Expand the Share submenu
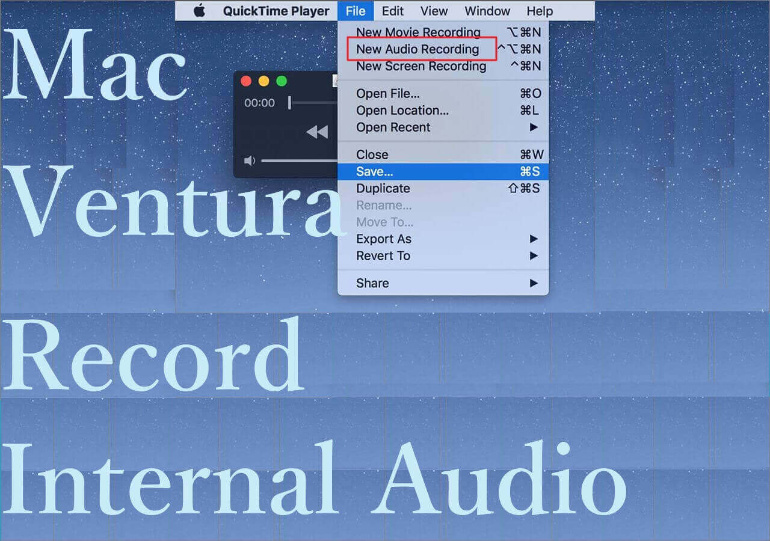770x541 pixels. coord(443,284)
